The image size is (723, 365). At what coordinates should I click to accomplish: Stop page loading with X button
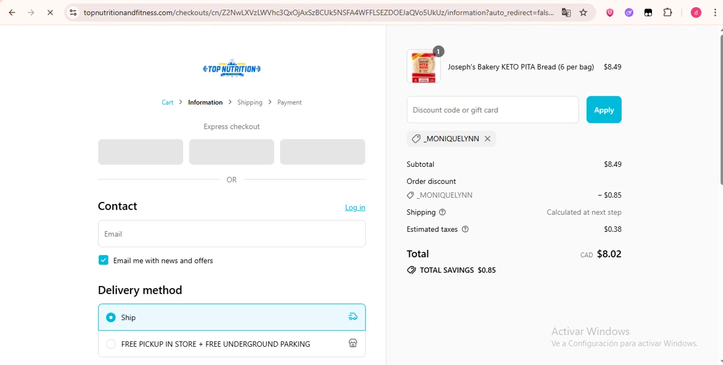pyautogui.click(x=50, y=13)
